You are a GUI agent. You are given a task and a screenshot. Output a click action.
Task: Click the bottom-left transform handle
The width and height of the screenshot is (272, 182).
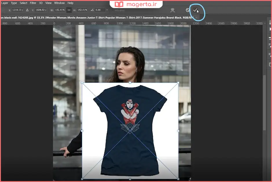82,179
